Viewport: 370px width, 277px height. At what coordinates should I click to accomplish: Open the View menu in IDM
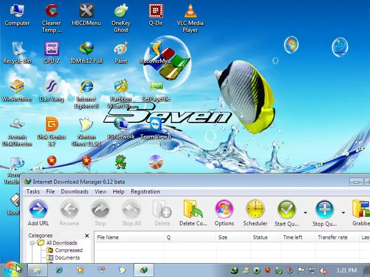coord(100,192)
